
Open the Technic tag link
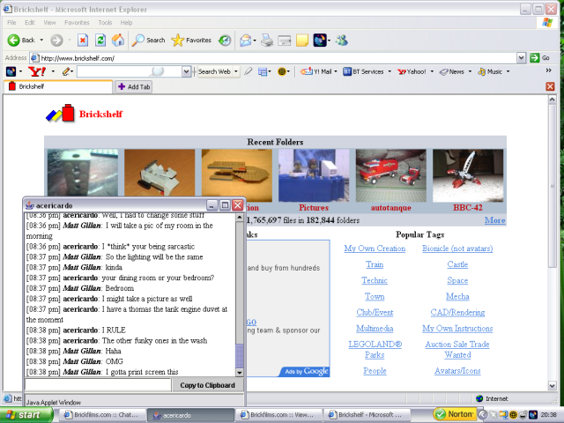pyautogui.click(x=375, y=280)
